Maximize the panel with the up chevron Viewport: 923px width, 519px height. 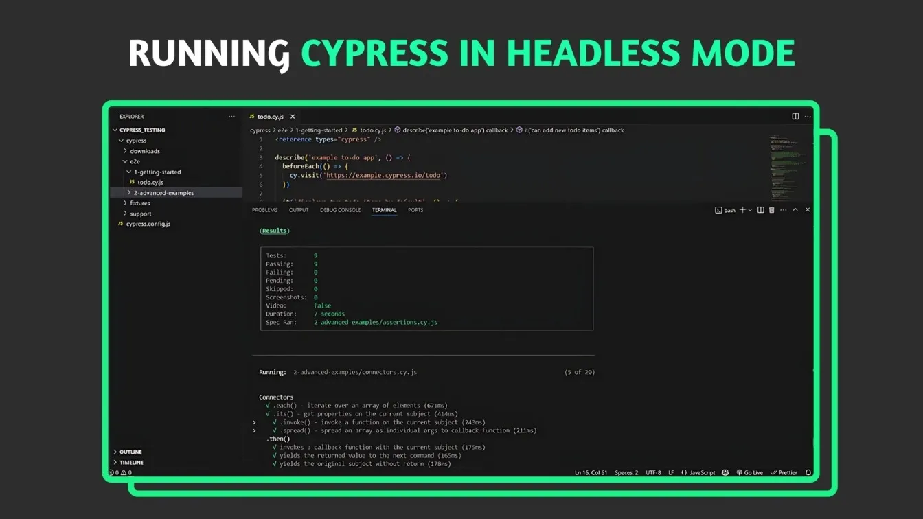[x=795, y=210]
